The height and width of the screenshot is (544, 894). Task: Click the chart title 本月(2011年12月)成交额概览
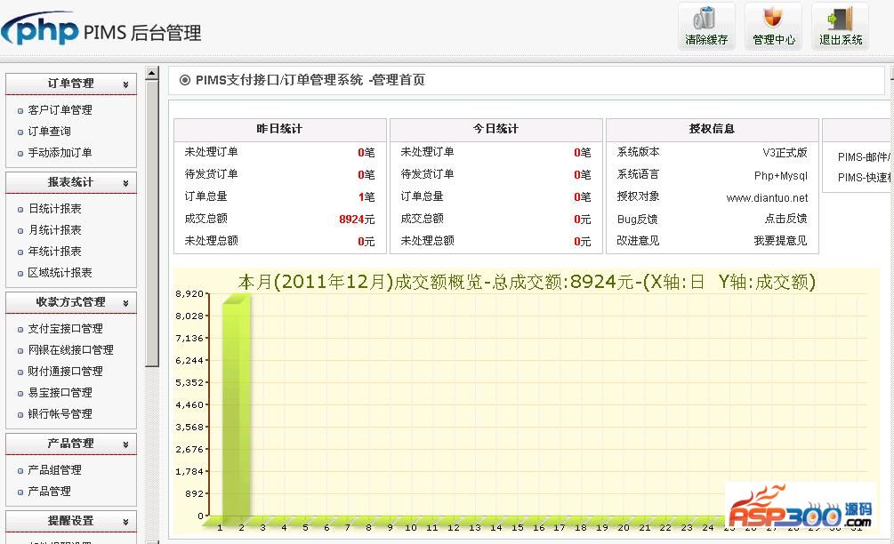pyautogui.click(x=527, y=282)
